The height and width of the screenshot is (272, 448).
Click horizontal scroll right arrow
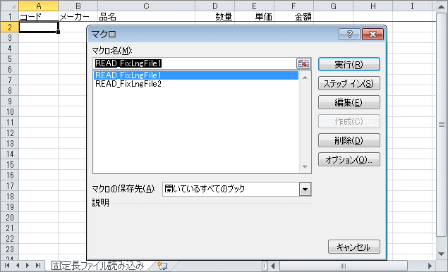pos(430,266)
